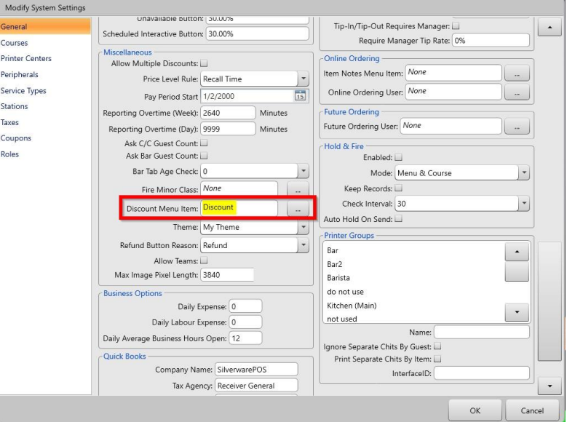Browse for Online Ordering User

click(x=517, y=92)
